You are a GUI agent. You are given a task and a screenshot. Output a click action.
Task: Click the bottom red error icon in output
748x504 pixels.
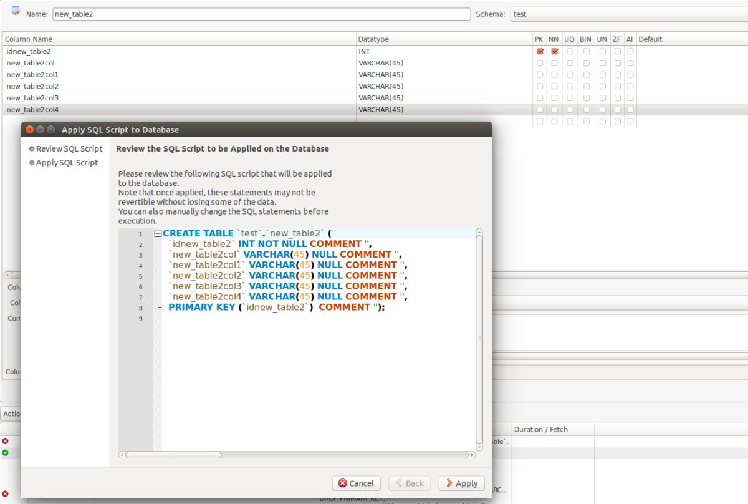[6, 493]
